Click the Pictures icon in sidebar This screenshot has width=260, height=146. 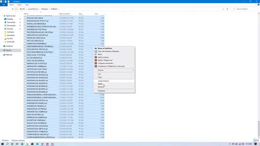[5, 29]
